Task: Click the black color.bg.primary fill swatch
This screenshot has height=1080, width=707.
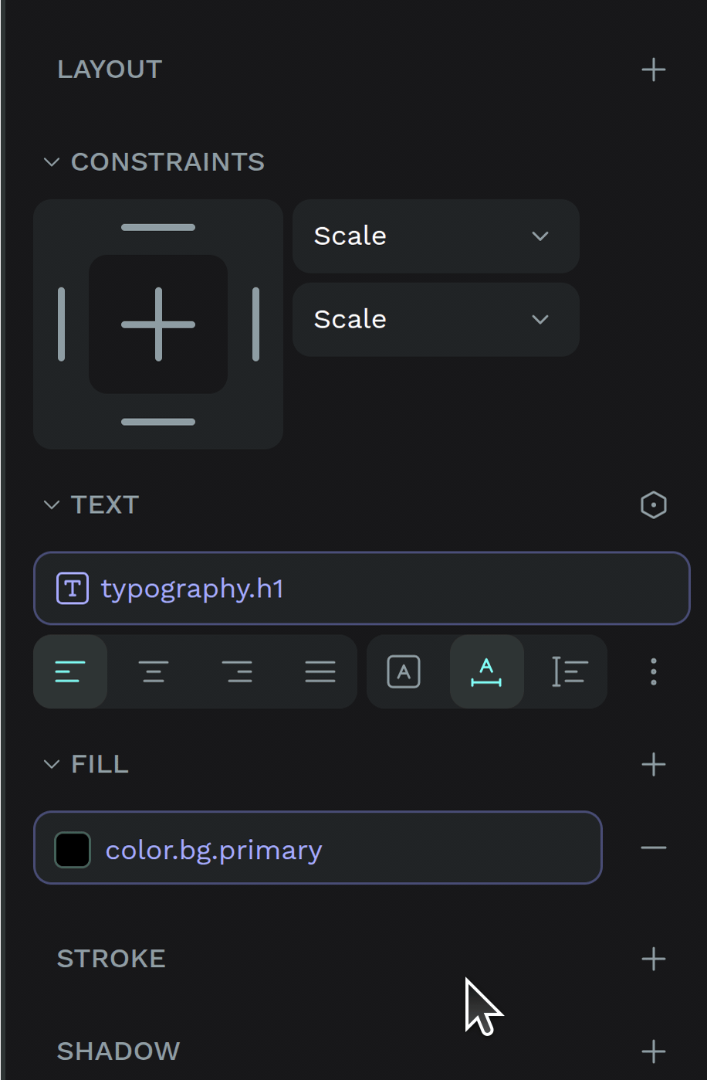Action: coord(73,850)
